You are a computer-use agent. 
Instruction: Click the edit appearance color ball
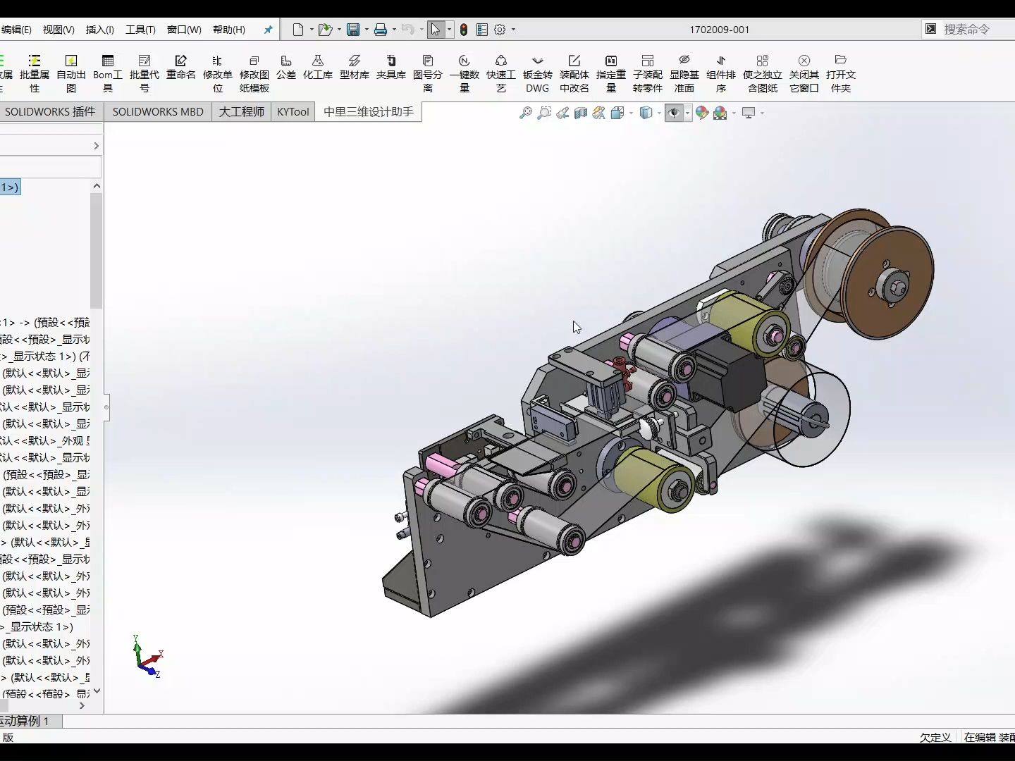pos(702,113)
